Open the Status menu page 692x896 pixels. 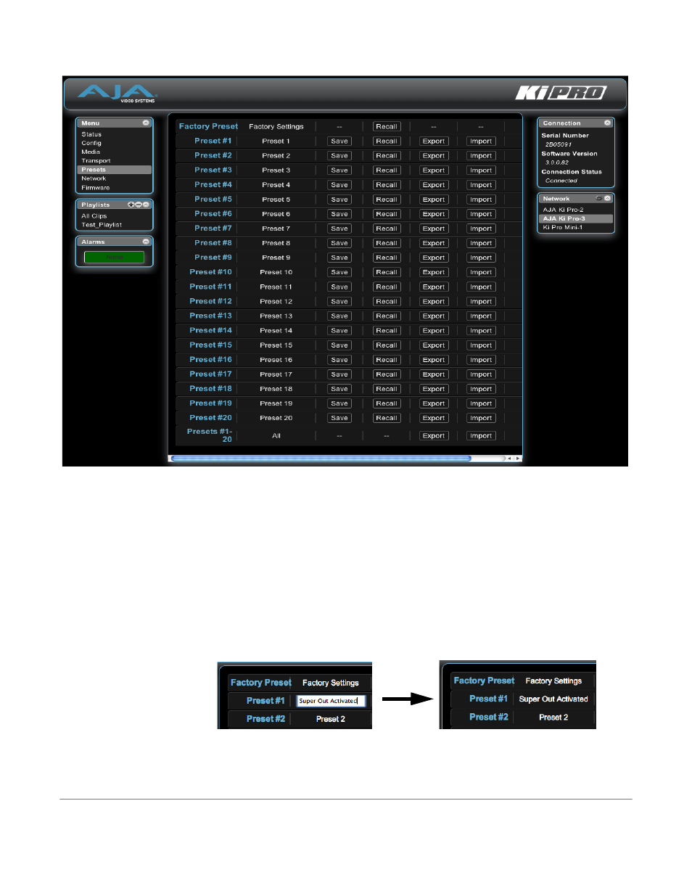pos(91,134)
